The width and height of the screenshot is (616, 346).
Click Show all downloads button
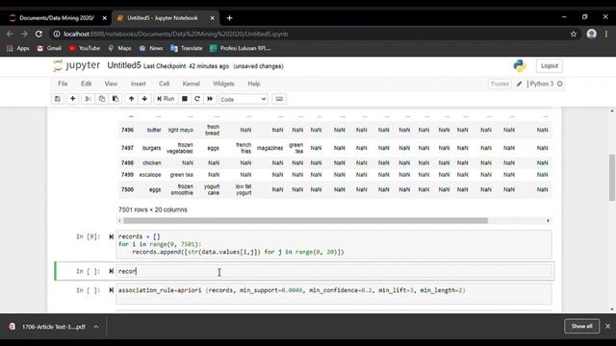pyautogui.click(x=581, y=326)
